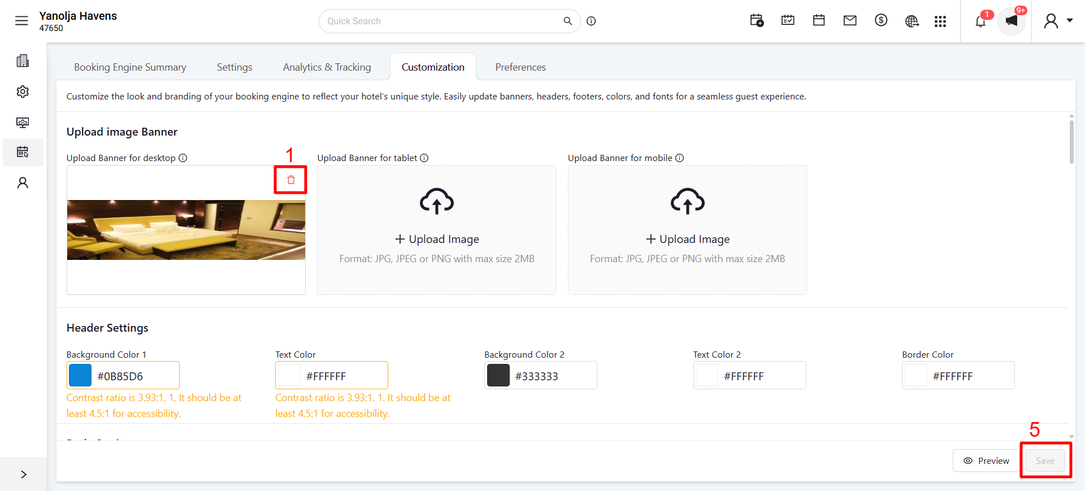Open the settings gear in sidebar

point(23,92)
